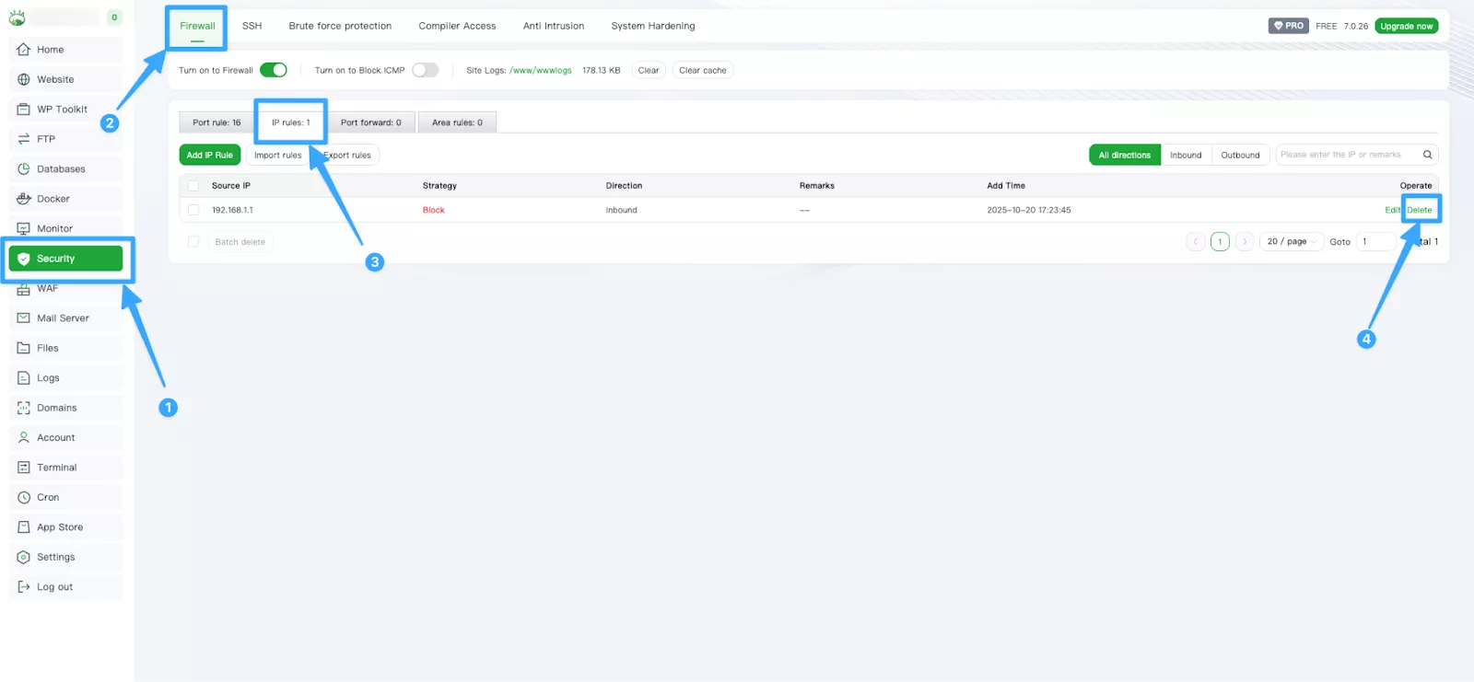The width and height of the screenshot is (1474, 682).
Task: Click the IP or remarks search field
Action: click(1345, 155)
